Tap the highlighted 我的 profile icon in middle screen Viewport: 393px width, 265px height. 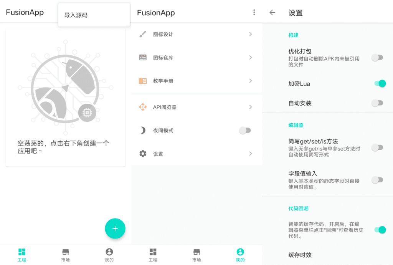point(240,252)
